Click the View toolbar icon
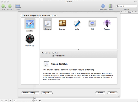 coord(18,6)
